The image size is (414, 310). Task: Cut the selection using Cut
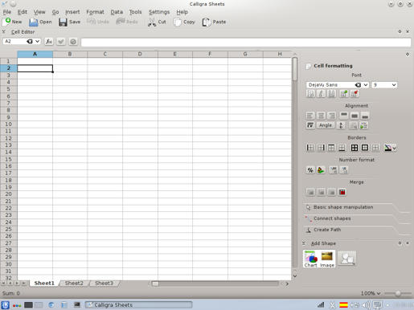click(x=157, y=22)
